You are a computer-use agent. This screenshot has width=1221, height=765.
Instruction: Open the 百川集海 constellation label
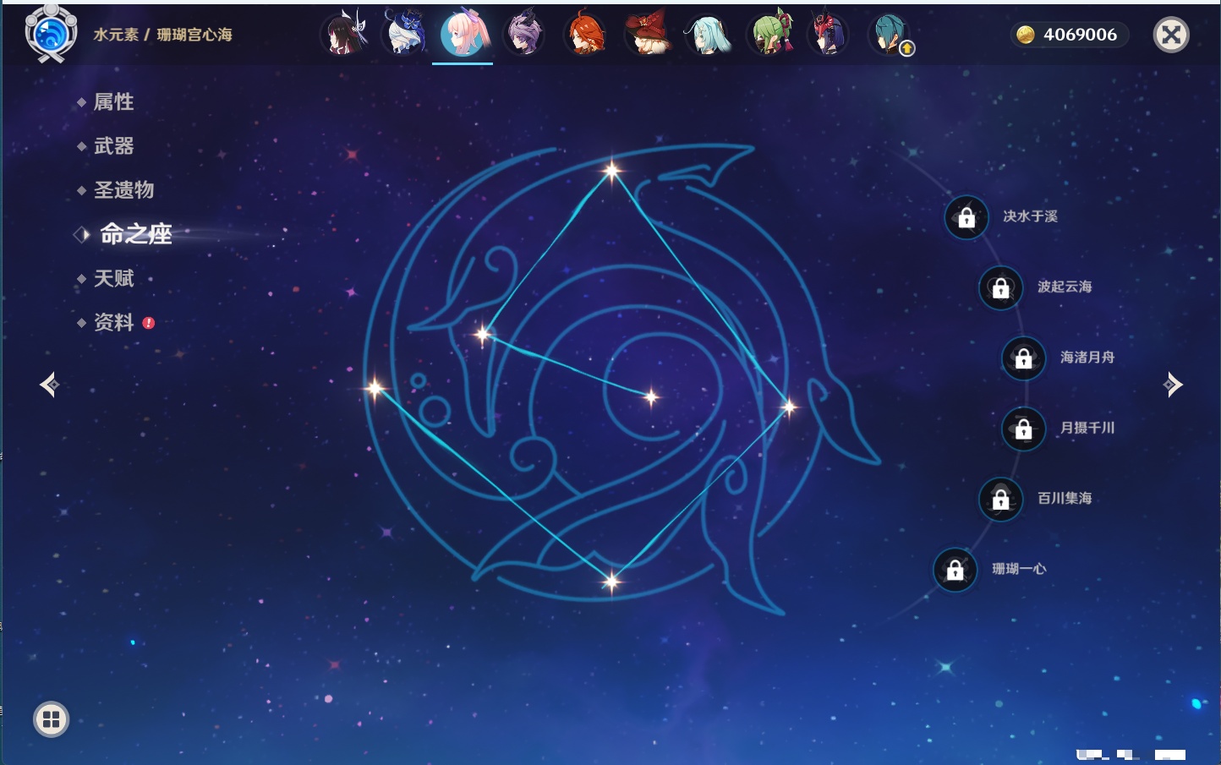click(1065, 499)
